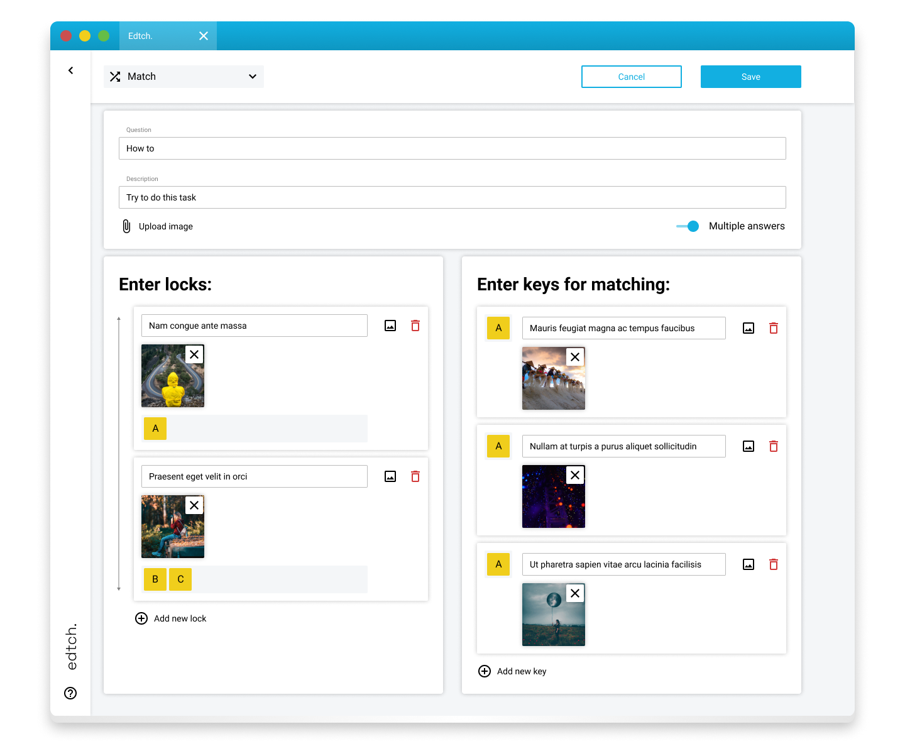Viewport: 905px width, 756px height.
Task: Click the shuffle icon next to Match
Action: [x=115, y=76]
